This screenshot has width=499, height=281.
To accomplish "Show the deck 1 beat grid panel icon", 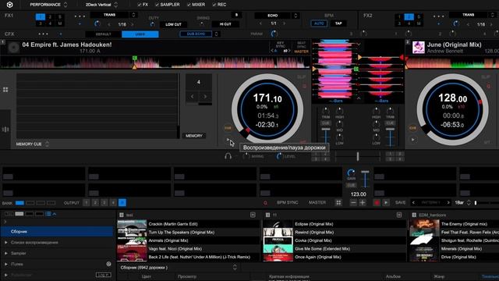I will coord(5,130).
